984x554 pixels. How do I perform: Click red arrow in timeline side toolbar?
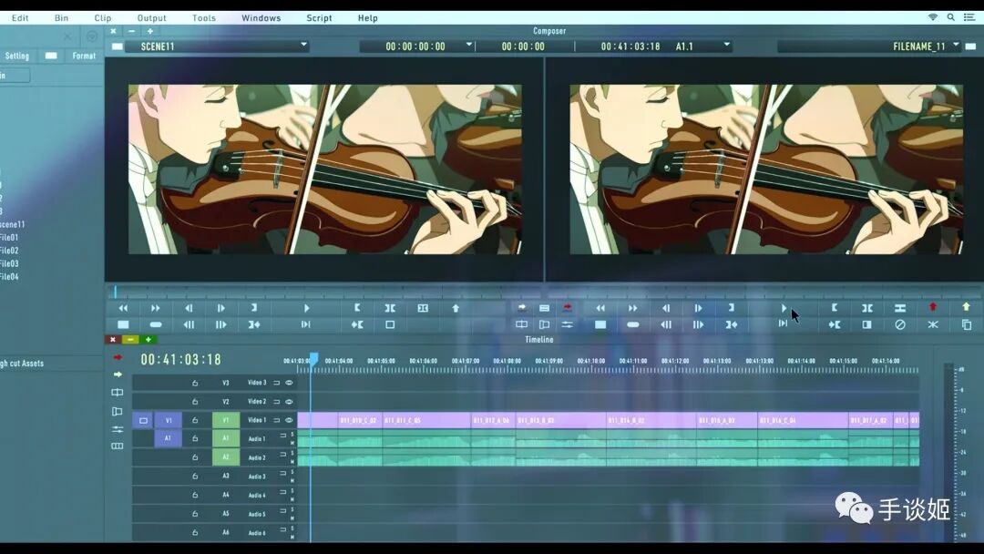coord(118,357)
